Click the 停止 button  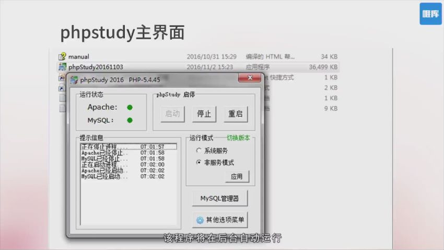(204, 114)
